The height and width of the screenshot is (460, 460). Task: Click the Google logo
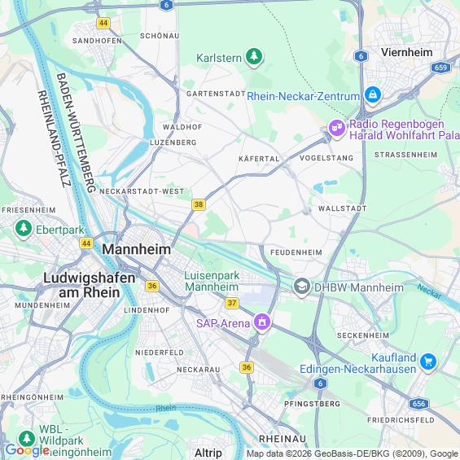(x=27, y=450)
